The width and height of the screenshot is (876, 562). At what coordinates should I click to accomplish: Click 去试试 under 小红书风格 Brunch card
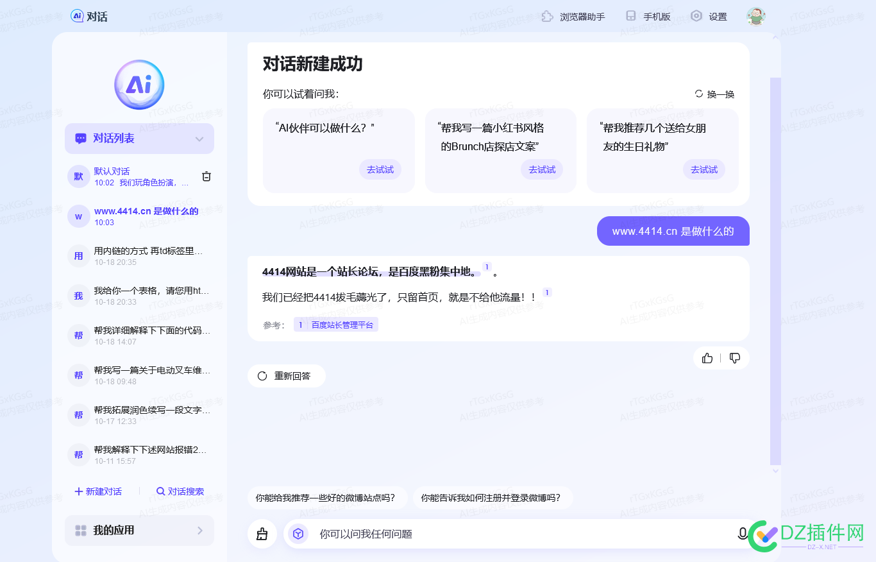point(542,170)
